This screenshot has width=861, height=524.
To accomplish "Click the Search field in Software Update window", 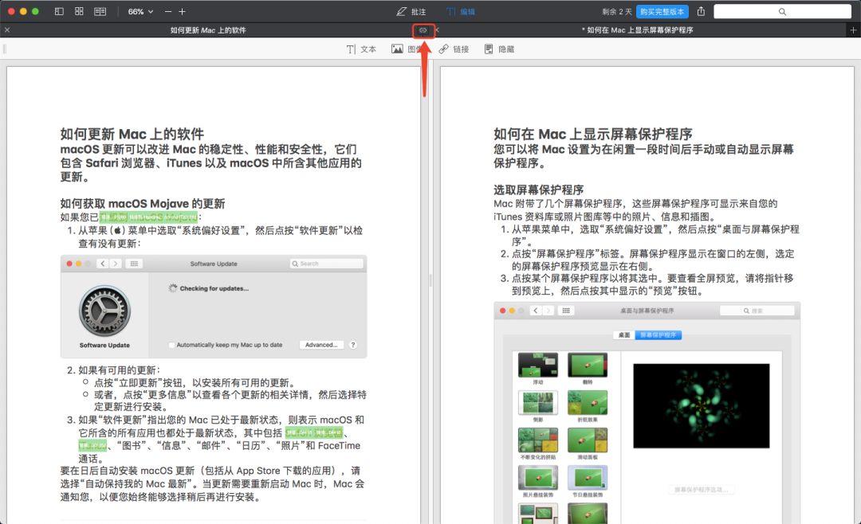I will [x=326, y=264].
